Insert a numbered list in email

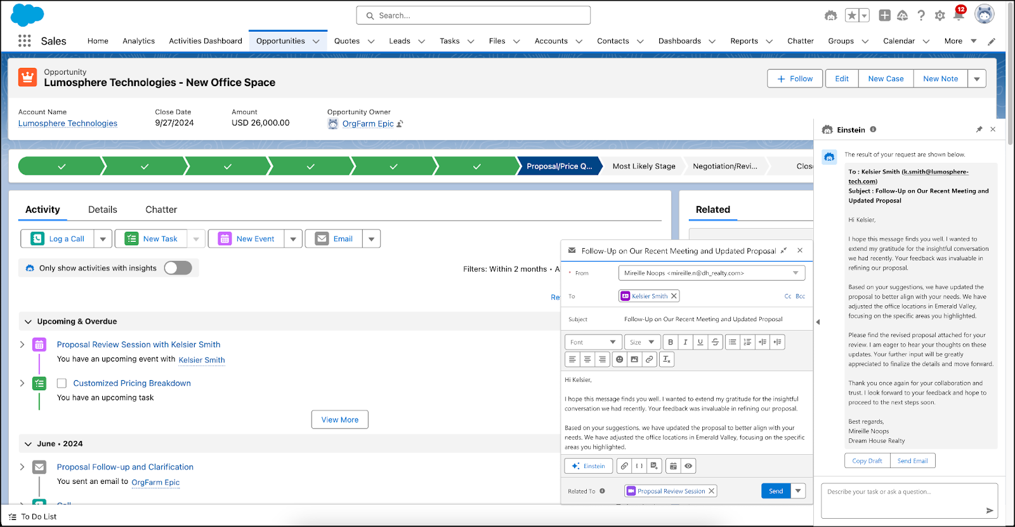click(747, 342)
